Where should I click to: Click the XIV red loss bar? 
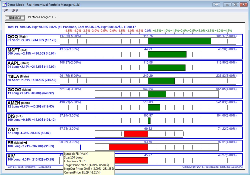point(131,160)
